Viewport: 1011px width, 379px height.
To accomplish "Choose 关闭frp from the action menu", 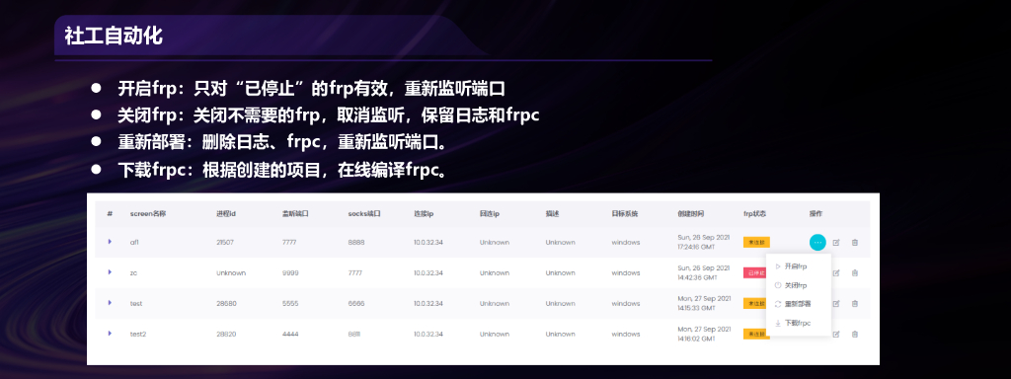I will click(798, 285).
